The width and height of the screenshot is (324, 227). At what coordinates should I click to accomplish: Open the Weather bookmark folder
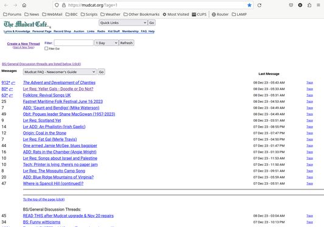click(x=111, y=14)
